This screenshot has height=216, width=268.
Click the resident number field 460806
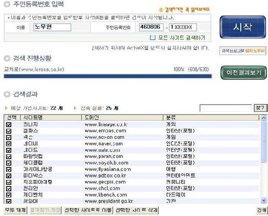[x=151, y=27]
